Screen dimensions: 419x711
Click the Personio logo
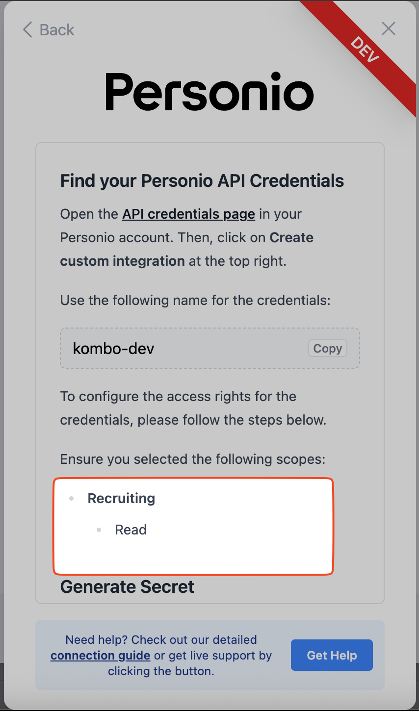[x=209, y=92]
